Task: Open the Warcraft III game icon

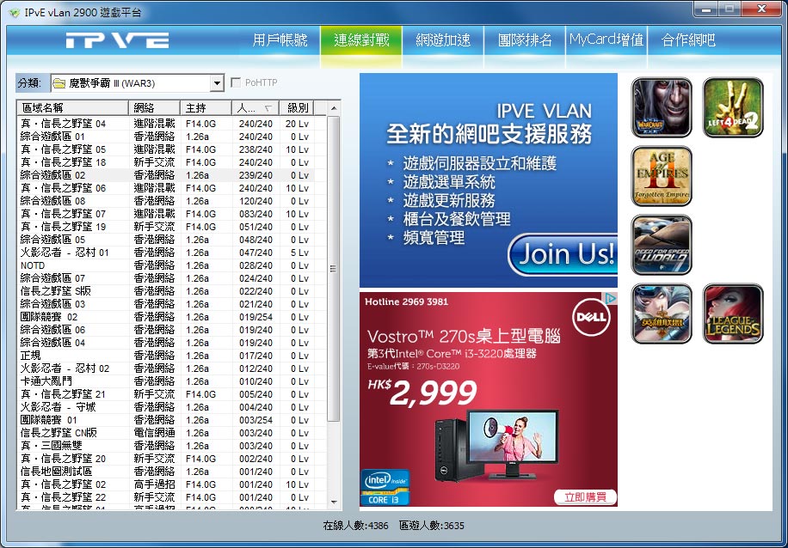Action: click(x=662, y=107)
